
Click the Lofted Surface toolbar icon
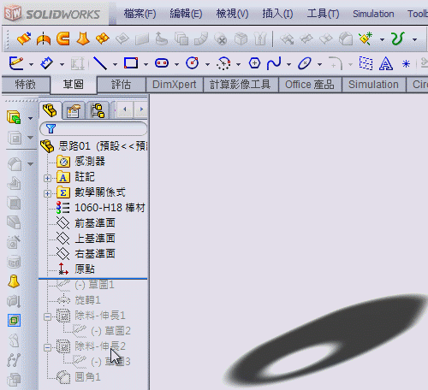83,38
